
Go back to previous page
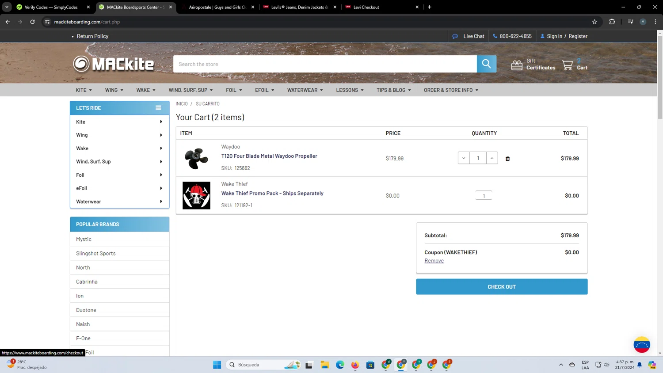pyautogui.click(x=8, y=22)
